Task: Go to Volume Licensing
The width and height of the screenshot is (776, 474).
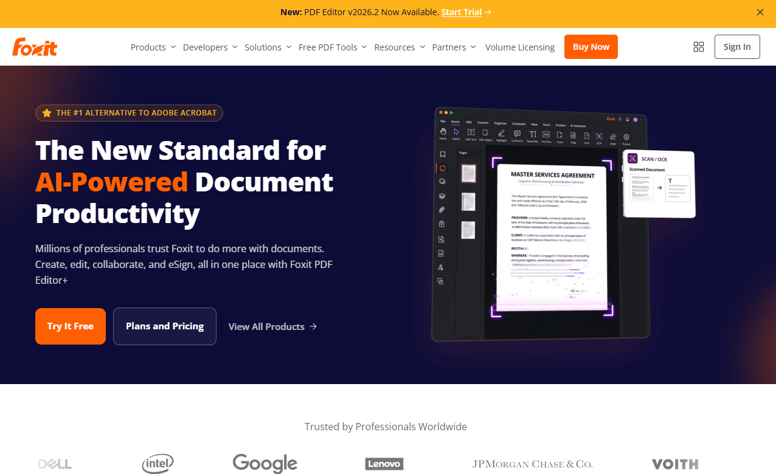Action: 520,47
